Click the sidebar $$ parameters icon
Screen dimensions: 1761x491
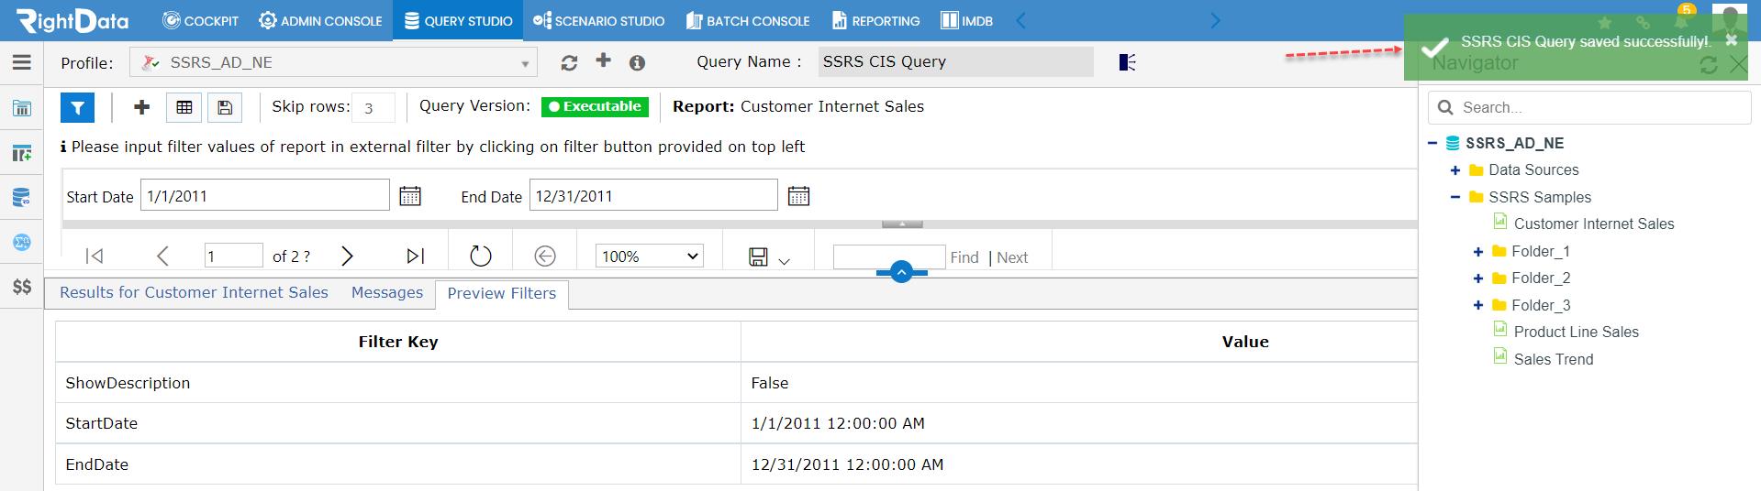pyautogui.click(x=22, y=287)
